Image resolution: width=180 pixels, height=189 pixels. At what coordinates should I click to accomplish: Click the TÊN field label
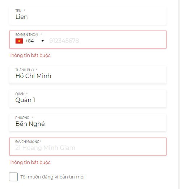[x=18, y=11]
